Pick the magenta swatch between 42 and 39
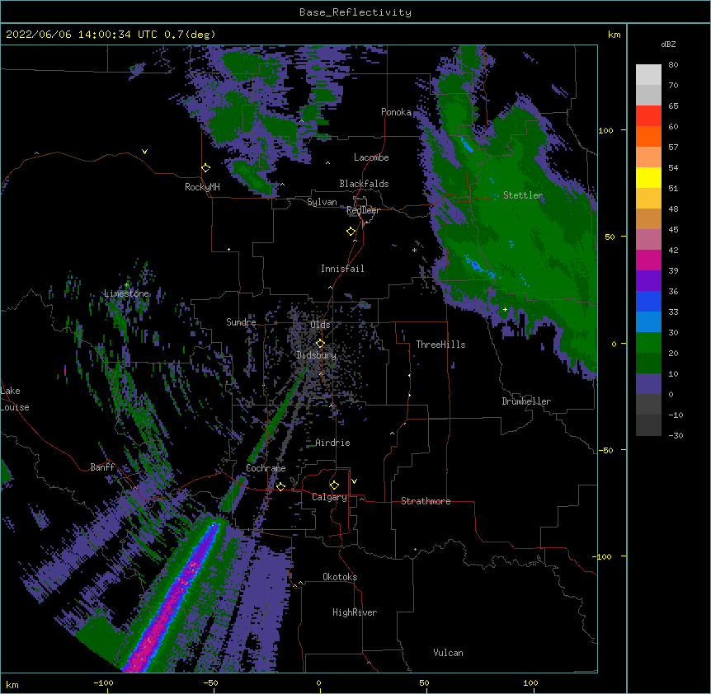This screenshot has height=694, width=711. coord(648,260)
